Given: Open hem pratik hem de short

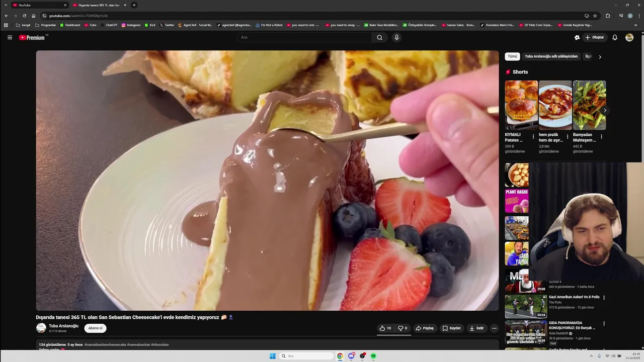Looking at the screenshot, I should click(555, 105).
